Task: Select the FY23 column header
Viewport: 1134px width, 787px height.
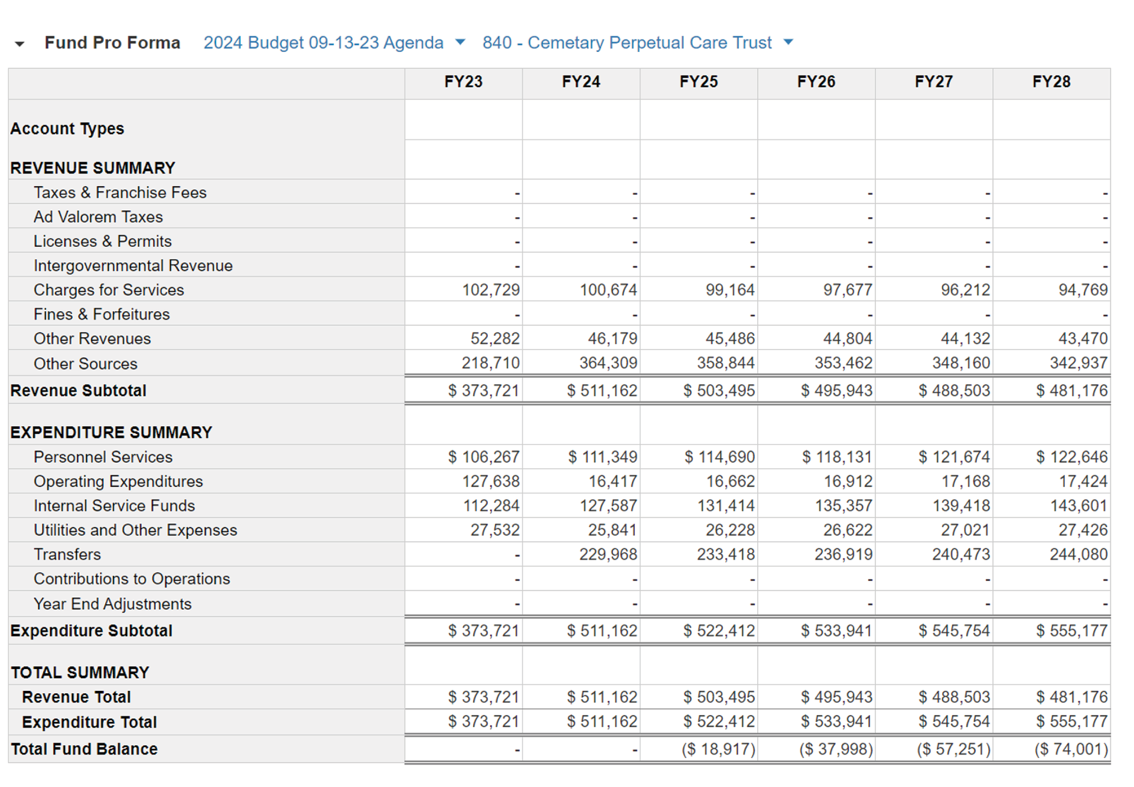Action: click(463, 81)
